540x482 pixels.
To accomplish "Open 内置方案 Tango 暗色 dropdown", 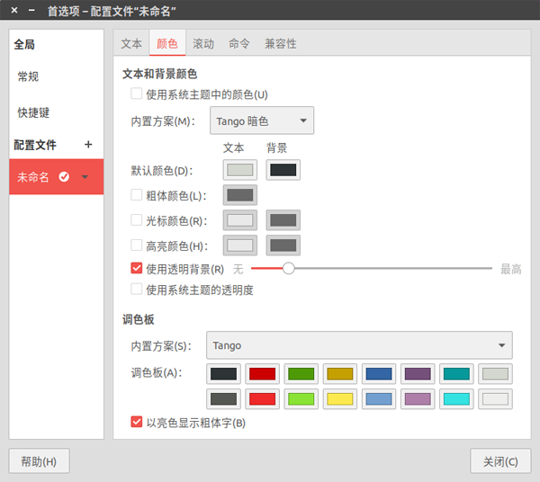I will point(262,120).
